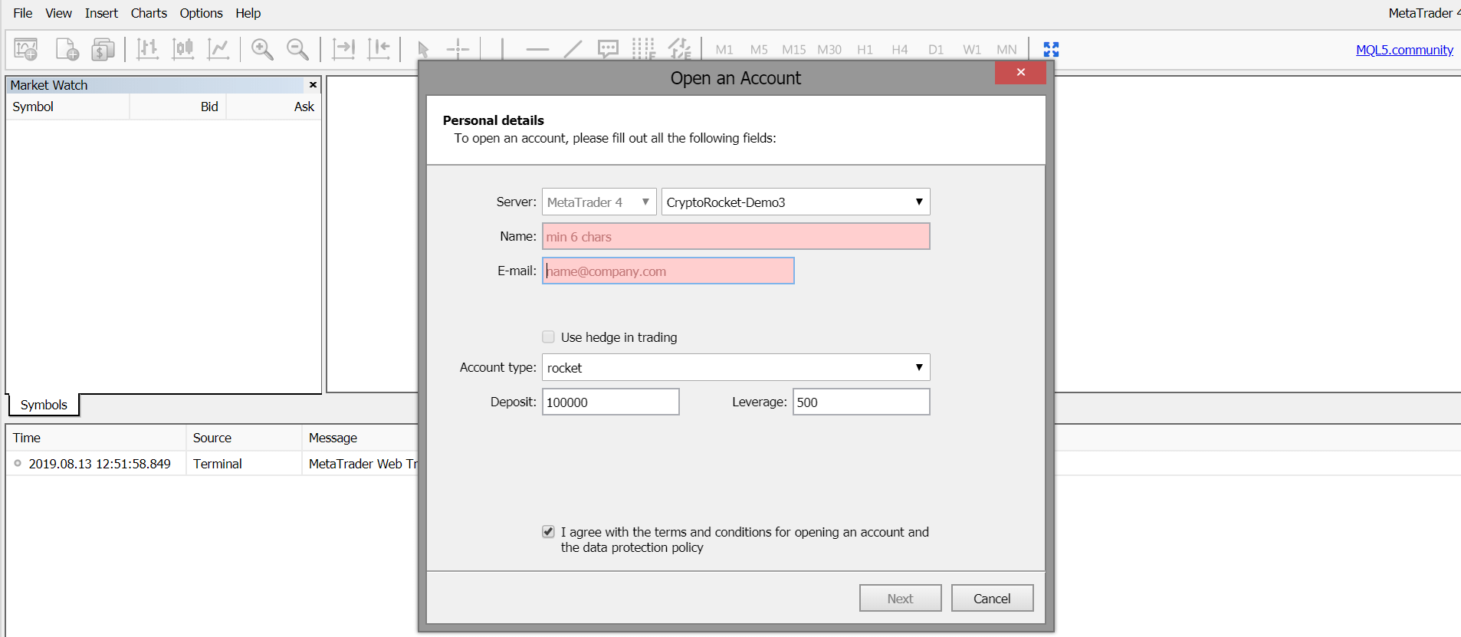Select the equidistant channel dotted-lines tool

[x=643, y=49]
